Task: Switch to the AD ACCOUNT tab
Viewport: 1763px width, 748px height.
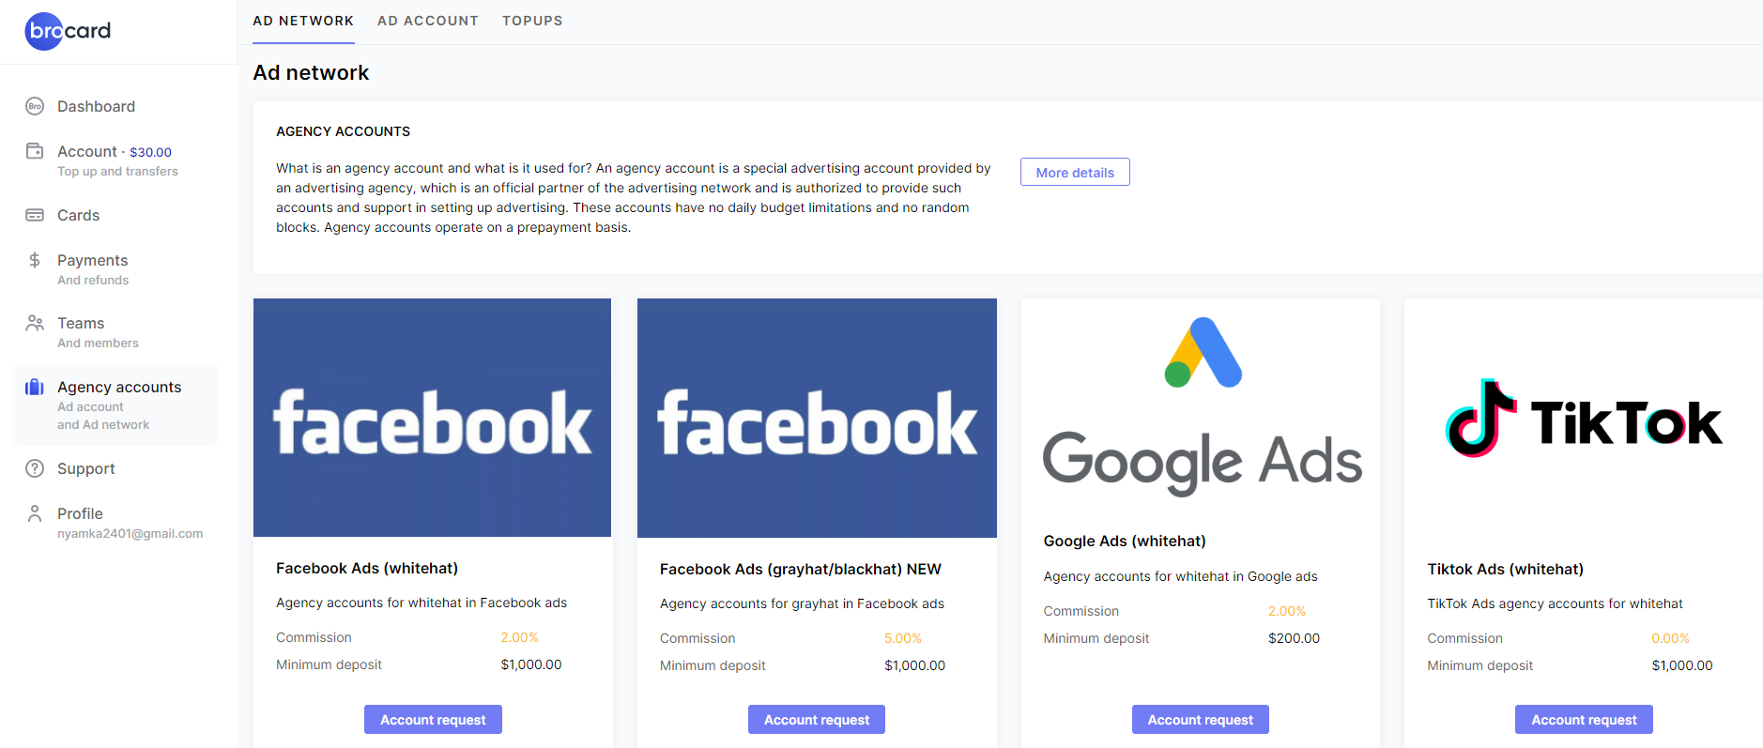Action: (428, 21)
